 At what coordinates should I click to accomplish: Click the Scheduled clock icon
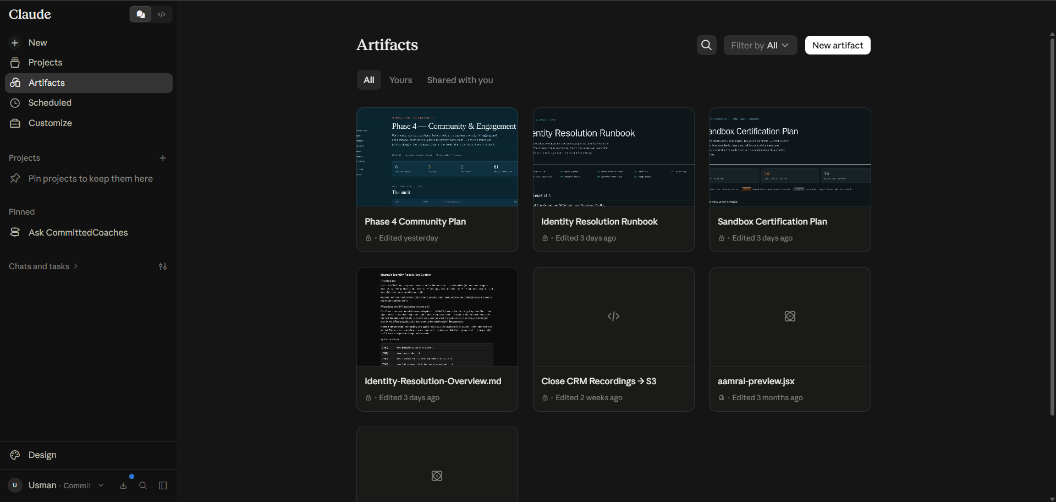(x=15, y=103)
